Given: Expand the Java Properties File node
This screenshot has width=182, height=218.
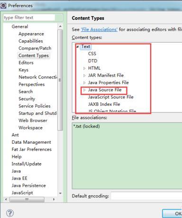Looking at the screenshot, I should pos(84,83).
